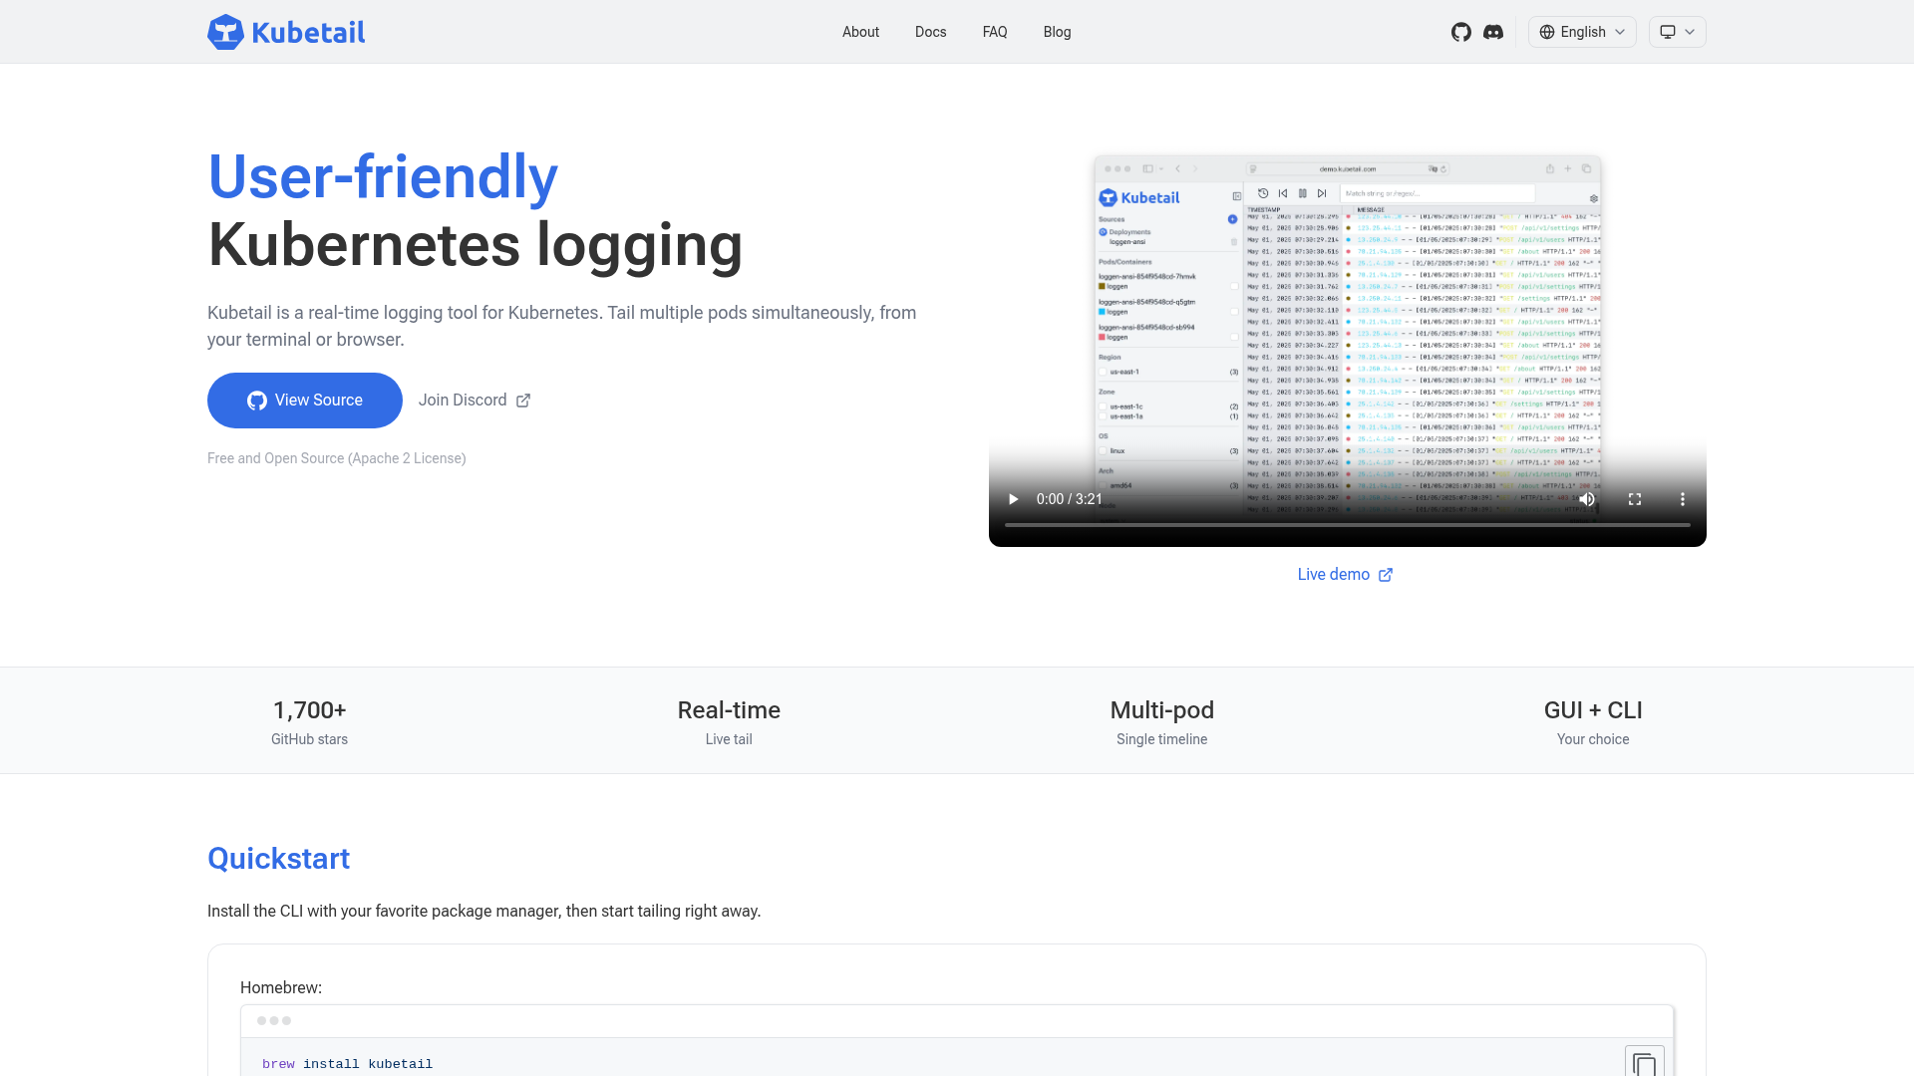Seek on the video progress bar
The image size is (1914, 1076).
pyautogui.click(x=1348, y=525)
